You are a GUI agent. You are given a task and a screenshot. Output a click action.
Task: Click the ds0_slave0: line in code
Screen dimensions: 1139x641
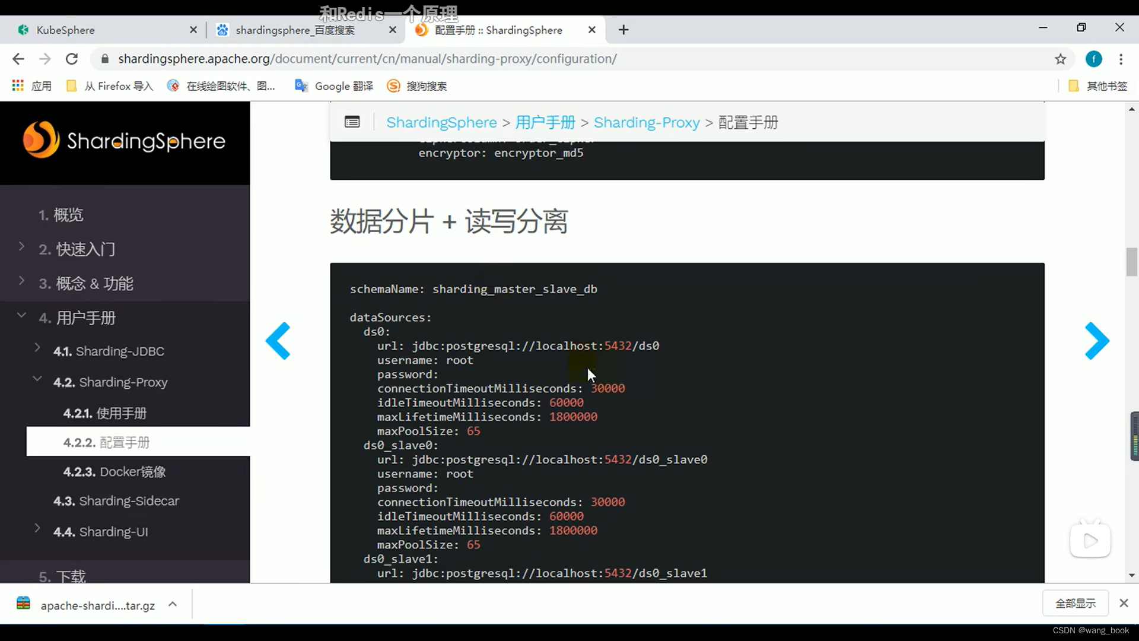401,445
